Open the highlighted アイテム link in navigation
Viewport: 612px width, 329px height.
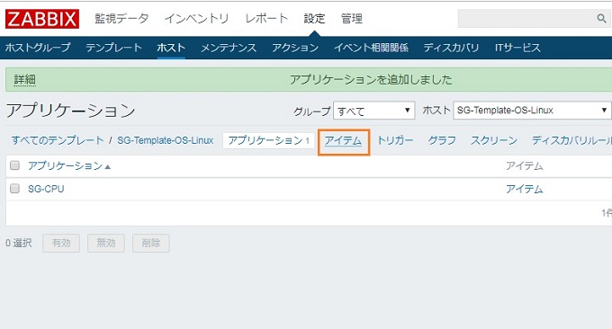[x=344, y=140]
